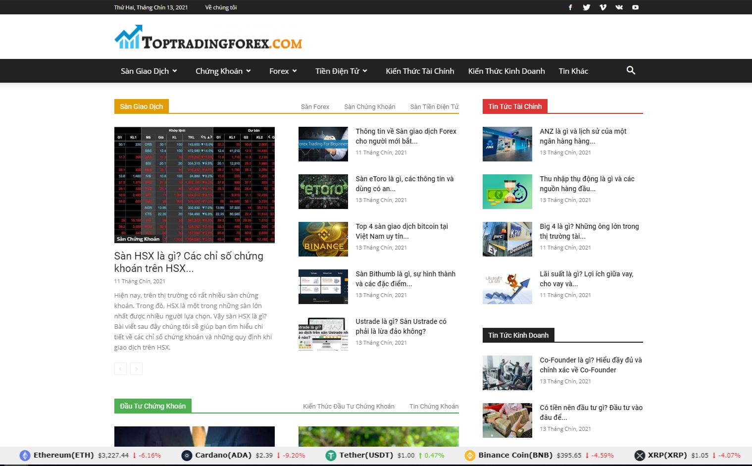Select the Kiến Thức Đầu Tư Chứng Khoán tab

coord(349,406)
